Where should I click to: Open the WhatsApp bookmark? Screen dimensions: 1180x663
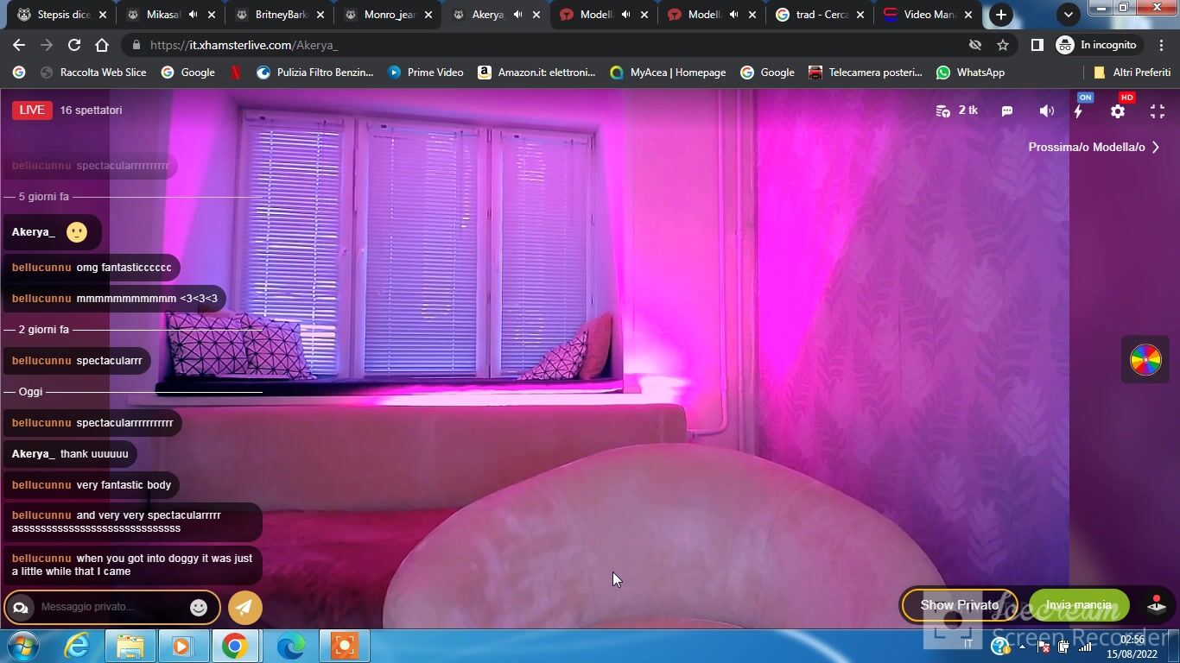point(971,73)
